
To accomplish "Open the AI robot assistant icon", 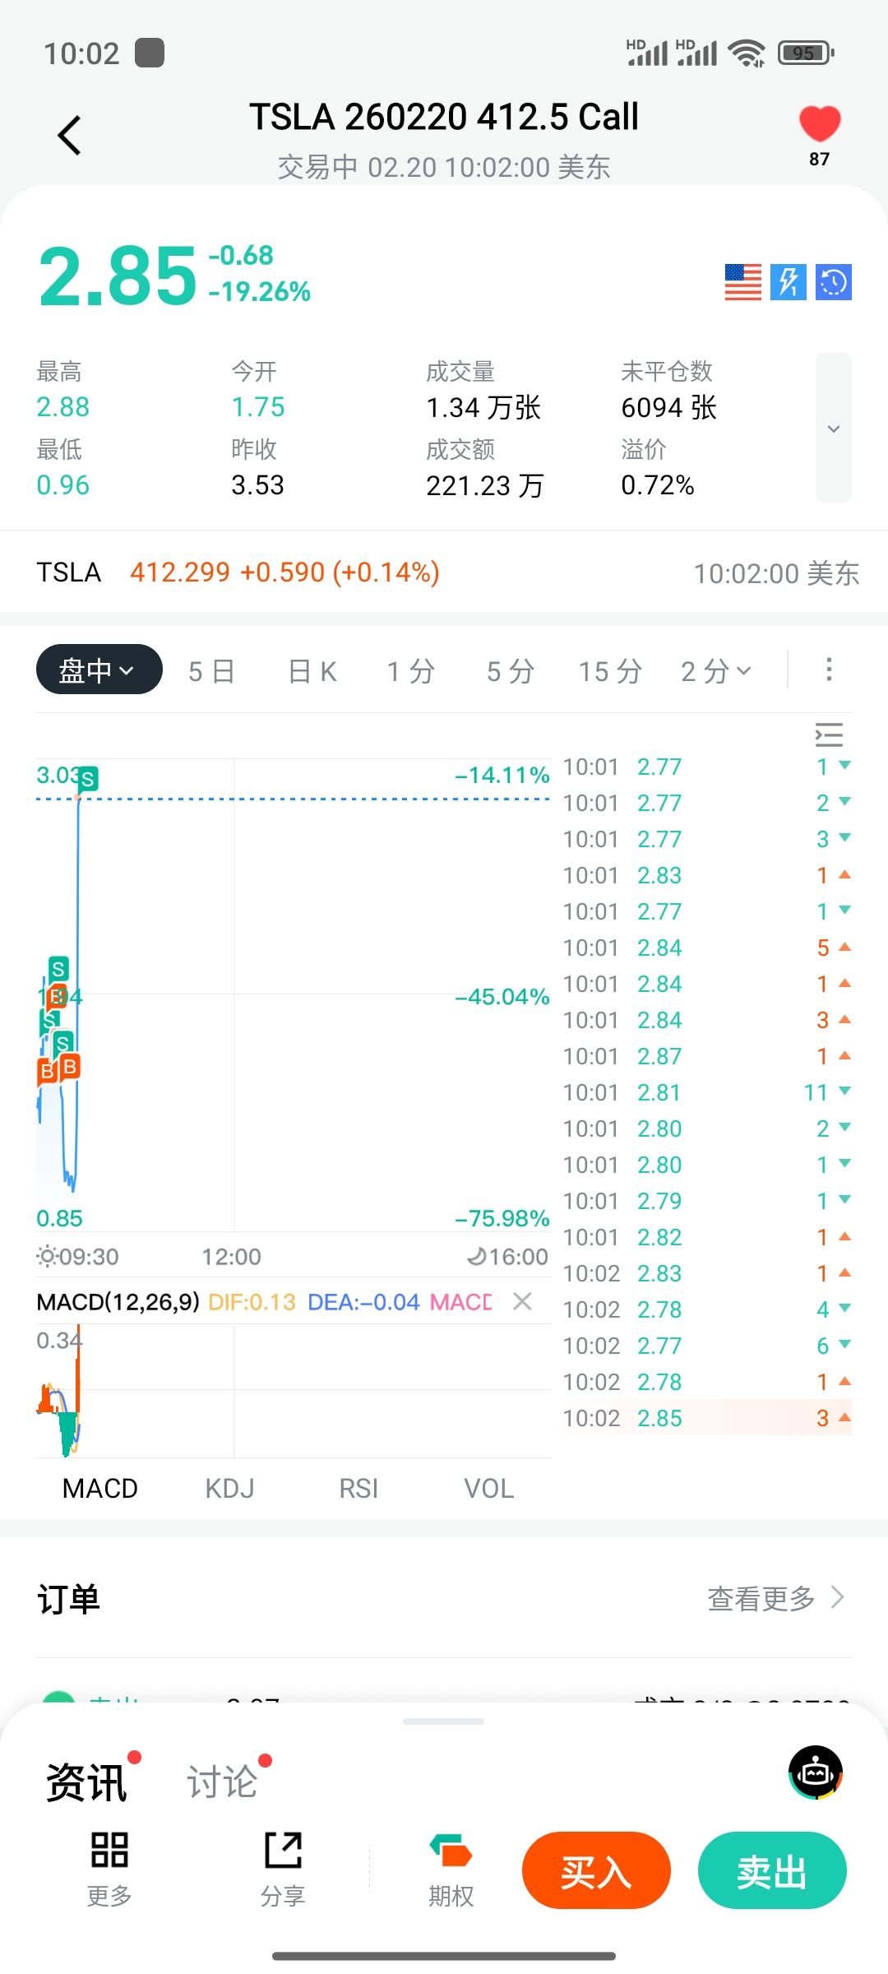I will tap(816, 1772).
